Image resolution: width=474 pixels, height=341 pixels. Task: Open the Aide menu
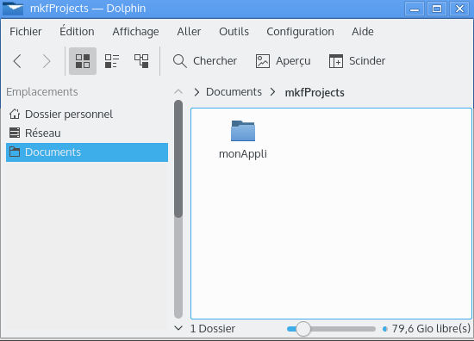[x=363, y=31]
